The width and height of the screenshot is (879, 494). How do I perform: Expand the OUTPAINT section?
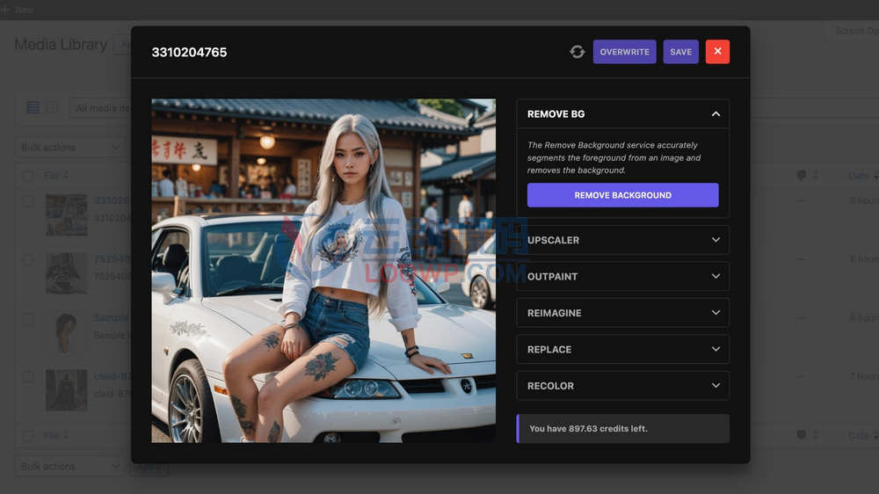pos(623,276)
